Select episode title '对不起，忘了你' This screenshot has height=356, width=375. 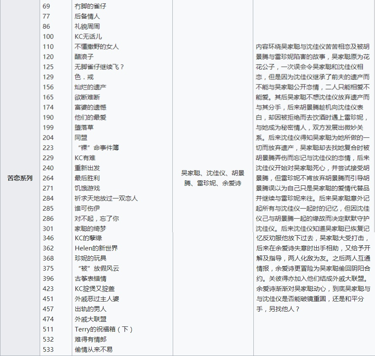[x=97, y=219]
